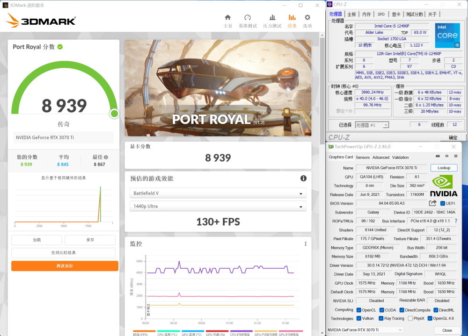The image size is (468, 336).
Task: Open the Benchmarks (基准测试) gauge icon
Action: point(248,21)
